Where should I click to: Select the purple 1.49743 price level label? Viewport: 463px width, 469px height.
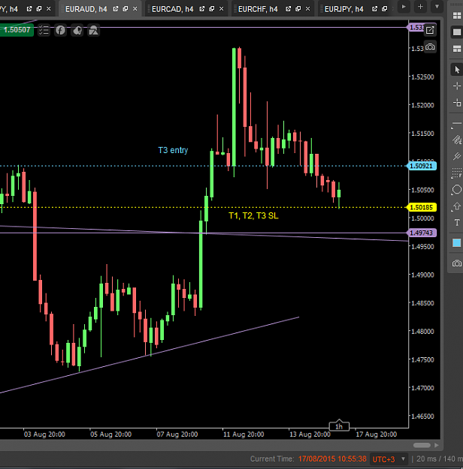422,233
